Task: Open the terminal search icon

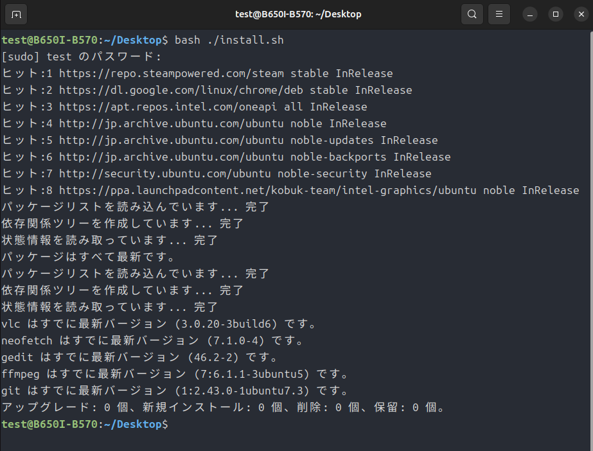Action: pyautogui.click(x=472, y=14)
